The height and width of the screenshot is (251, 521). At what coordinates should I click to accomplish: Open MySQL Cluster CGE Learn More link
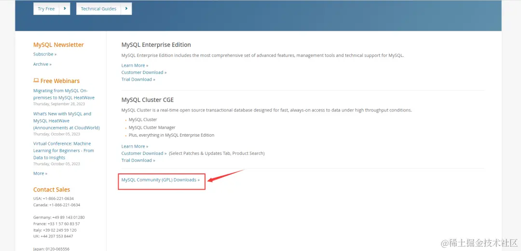[135, 146]
